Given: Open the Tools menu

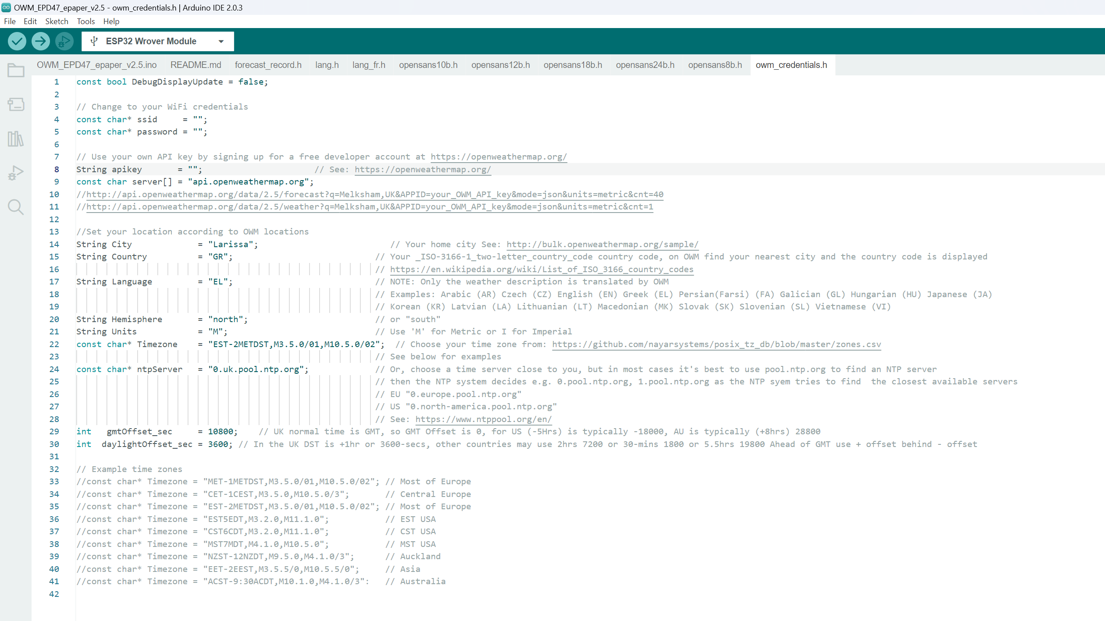Looking at the screenshot, I should [x=86, y=21].
